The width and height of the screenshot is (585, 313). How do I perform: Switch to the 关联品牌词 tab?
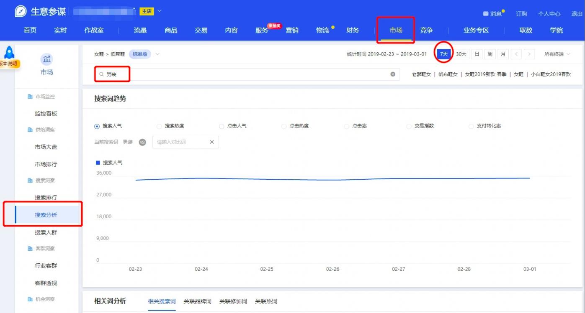pyautogui.click(x=197, y=301)
